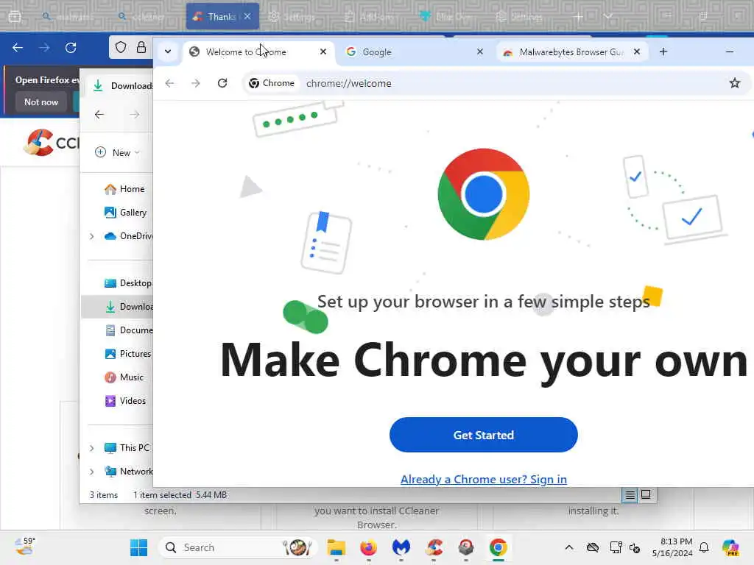The height and width of the screenshot is (565, 754).
Task: Expand the Network tree node
Action: click(91, 472)
